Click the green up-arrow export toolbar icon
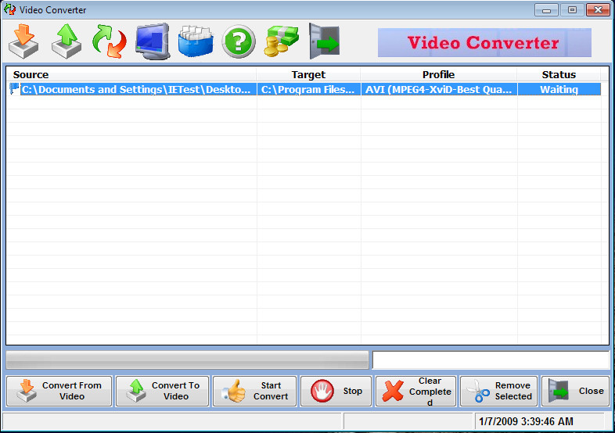 click(x=67, y=41)
